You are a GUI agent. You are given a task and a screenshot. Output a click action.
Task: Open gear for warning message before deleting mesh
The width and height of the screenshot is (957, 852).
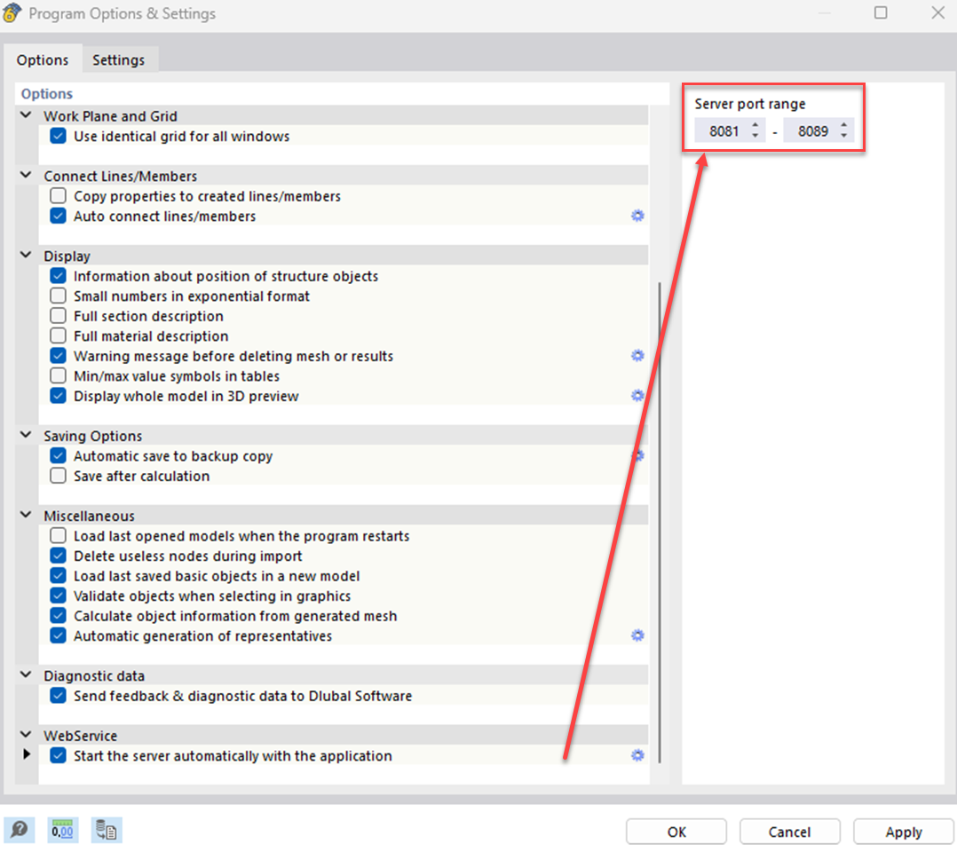pos(637,355)
